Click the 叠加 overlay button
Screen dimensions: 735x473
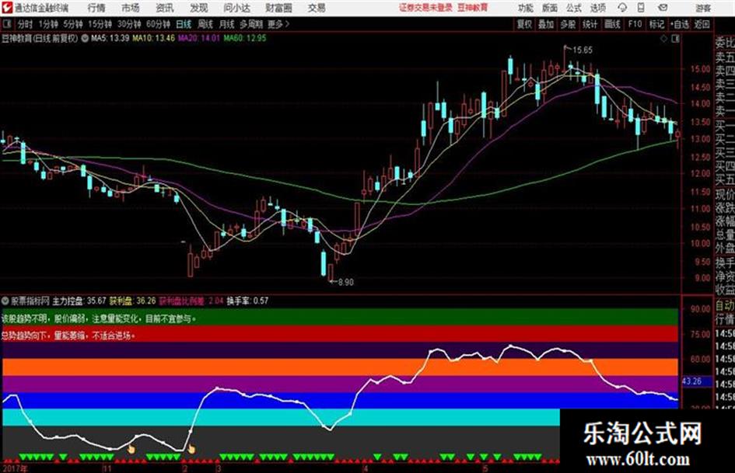click(x=546, y=24)
